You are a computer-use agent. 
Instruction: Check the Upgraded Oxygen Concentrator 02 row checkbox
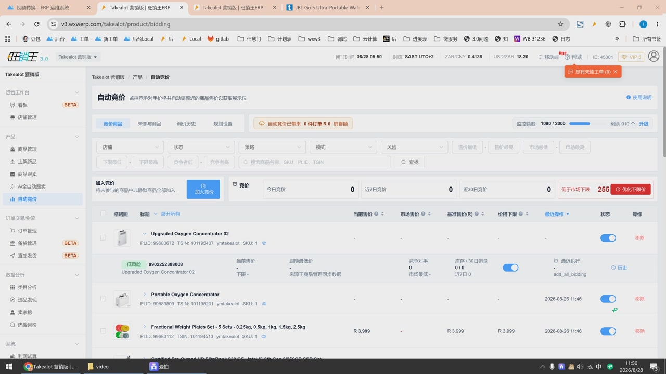click(x=103, y=237)
